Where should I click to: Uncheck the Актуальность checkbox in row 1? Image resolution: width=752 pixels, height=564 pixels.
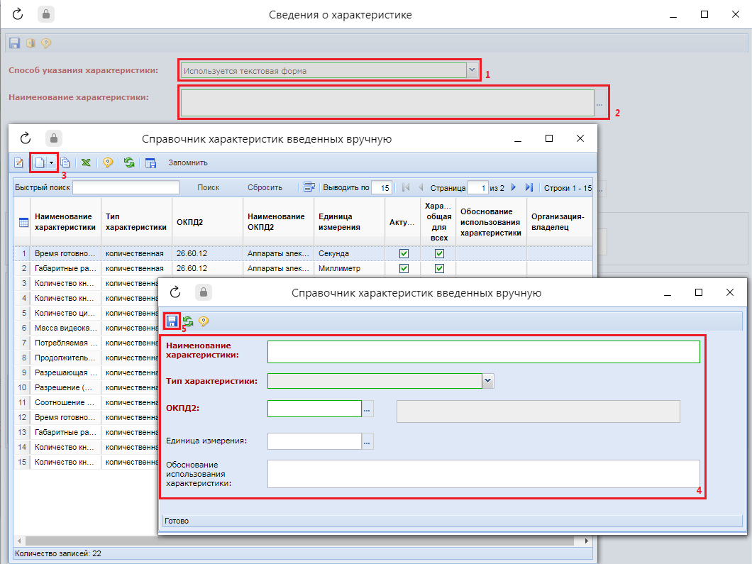click(404, 253)
